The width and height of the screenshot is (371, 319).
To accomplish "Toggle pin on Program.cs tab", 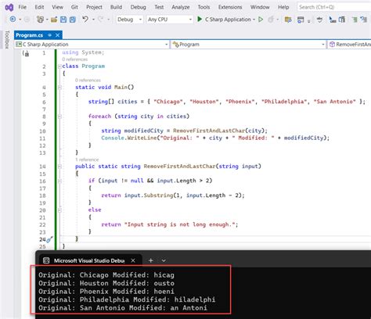I will tap(49, 35).
